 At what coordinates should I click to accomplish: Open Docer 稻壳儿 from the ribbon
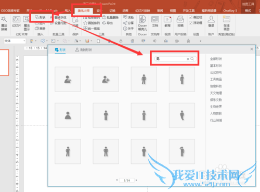tap(142, 23)
